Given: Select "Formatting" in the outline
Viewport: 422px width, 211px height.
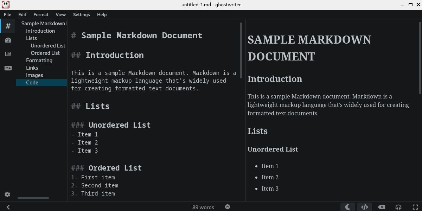Looking at the screenshot, I should pyautogui.click(x=39, y=60).
